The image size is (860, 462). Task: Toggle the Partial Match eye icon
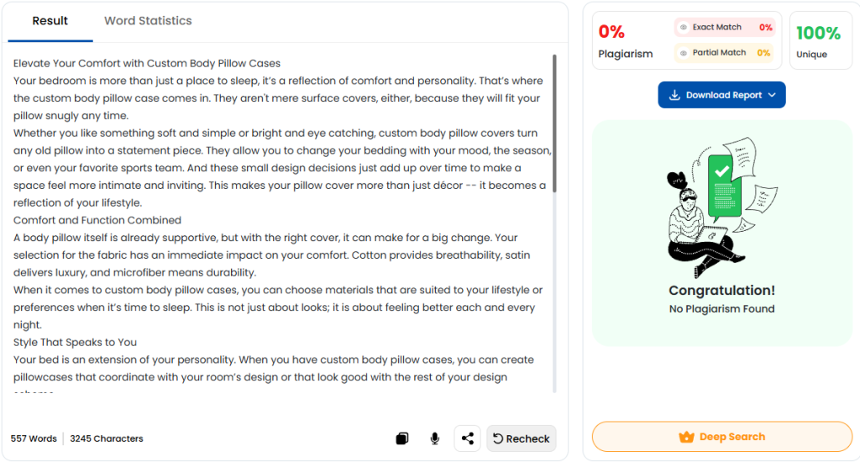tap(684, 53)
